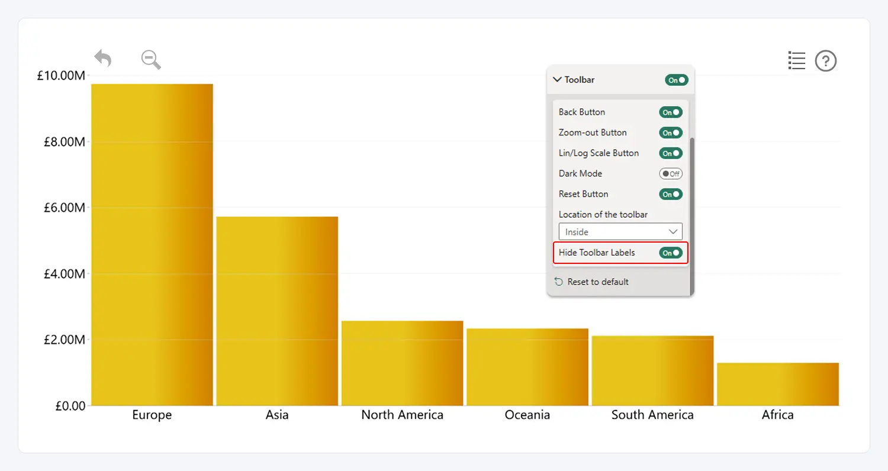Switch off Lin/Log Scale Button
This screenshot has height=471, width=888.
(x=671, y=153)
